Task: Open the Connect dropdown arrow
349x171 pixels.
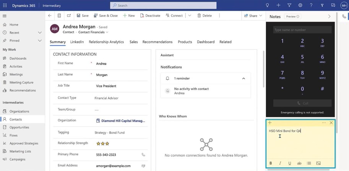Action: point(190,16)
